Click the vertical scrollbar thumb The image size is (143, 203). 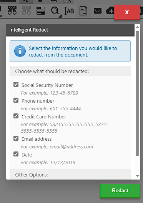click(x=138, y=93)
